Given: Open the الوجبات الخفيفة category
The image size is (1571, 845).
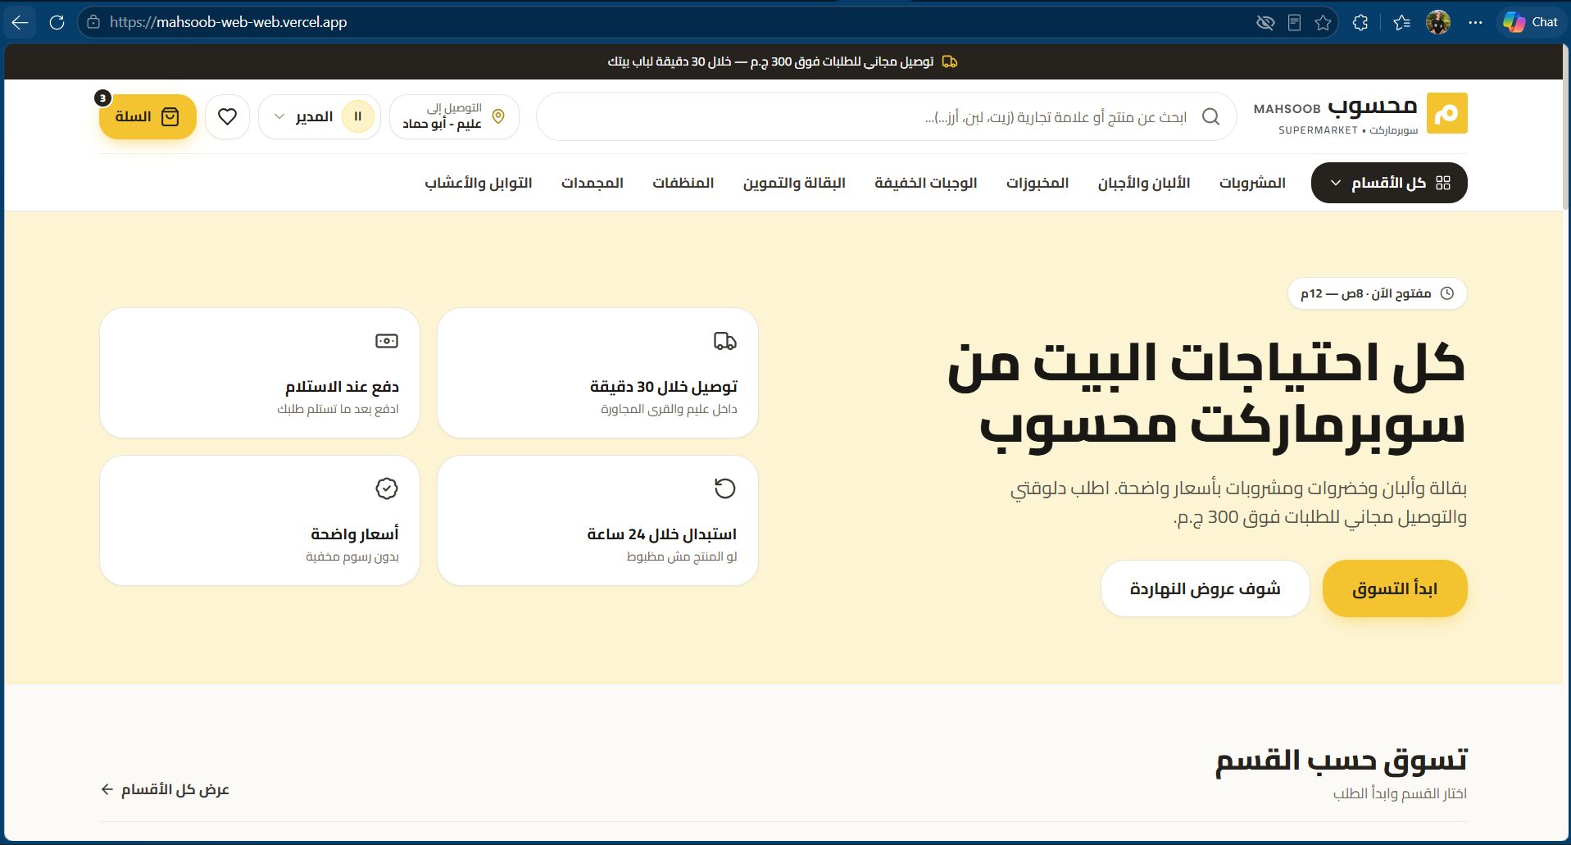Looking at the screenshot, I should [x=926, y=183].
